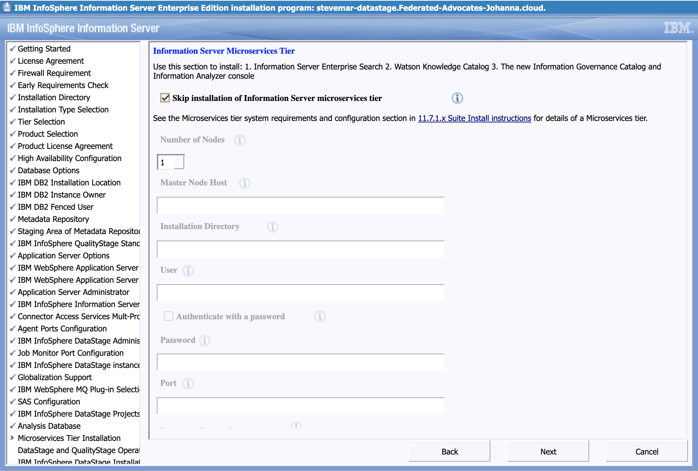The height and width of the screenshot is (471, 698).
Task: Focus the Installation Directory input field
Action: click(x=301, y=249)
